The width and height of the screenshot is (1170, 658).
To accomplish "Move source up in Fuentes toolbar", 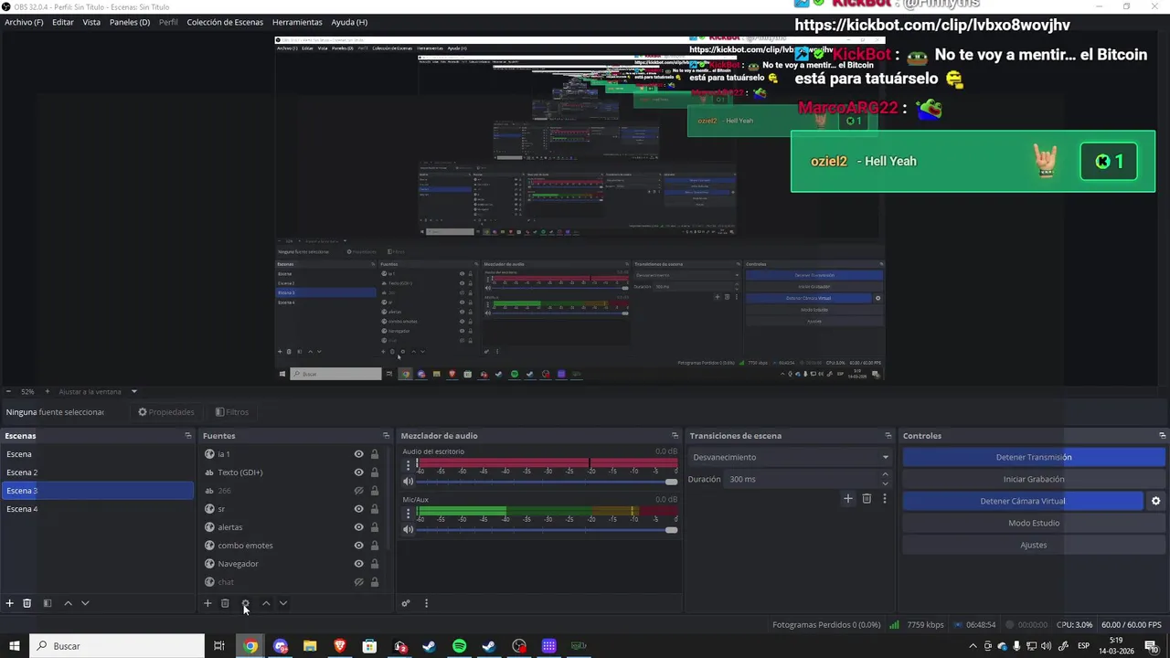I will coord(266,603).
